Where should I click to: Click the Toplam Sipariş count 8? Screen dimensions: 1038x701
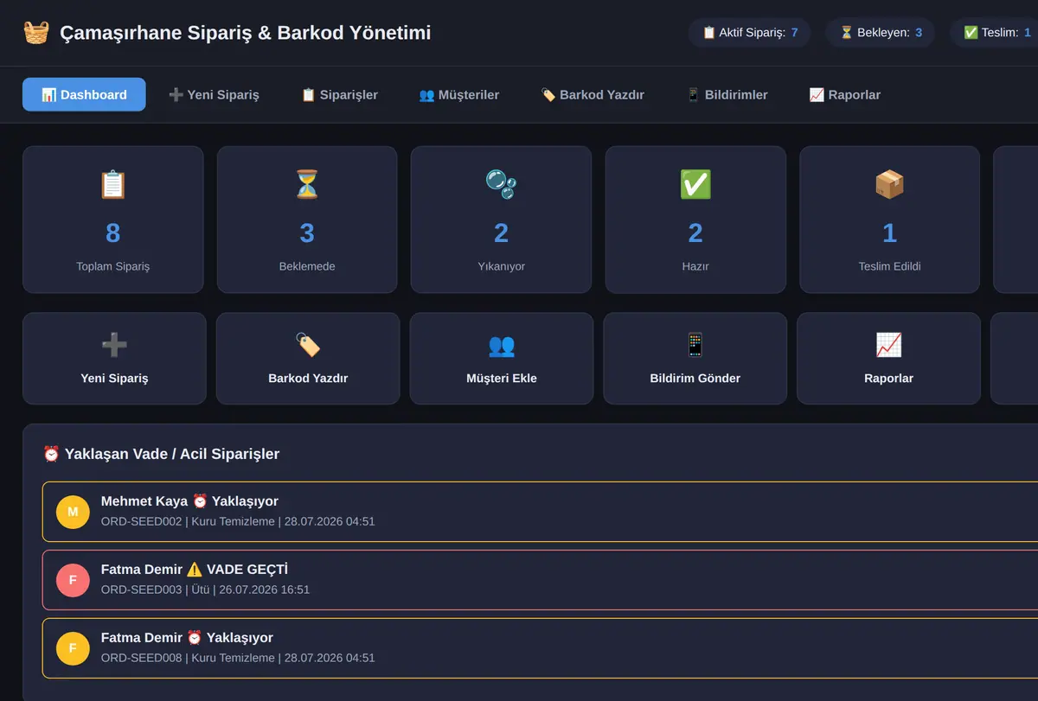click(113, 233)
